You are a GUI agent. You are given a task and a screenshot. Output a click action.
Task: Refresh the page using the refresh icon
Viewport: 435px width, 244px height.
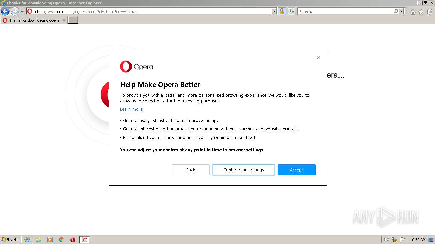[x=291, y=12]
